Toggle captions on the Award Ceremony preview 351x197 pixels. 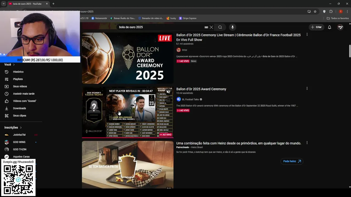pyautogui.click(x=168, y=100)
